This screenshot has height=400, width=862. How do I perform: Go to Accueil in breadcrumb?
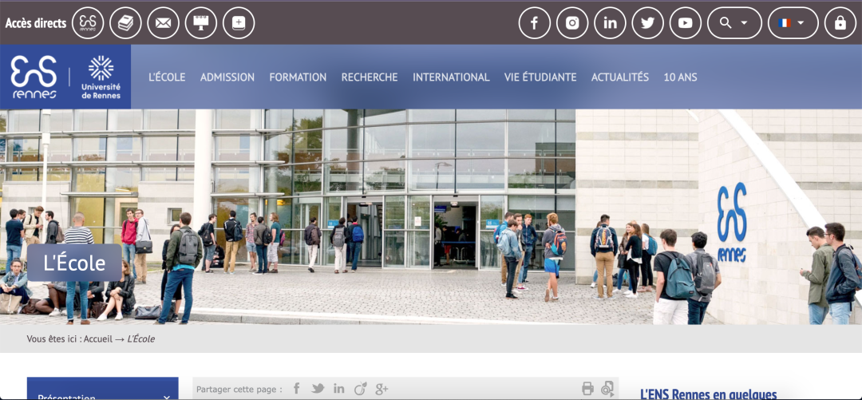pyautogui.click(x=98, y=339)
